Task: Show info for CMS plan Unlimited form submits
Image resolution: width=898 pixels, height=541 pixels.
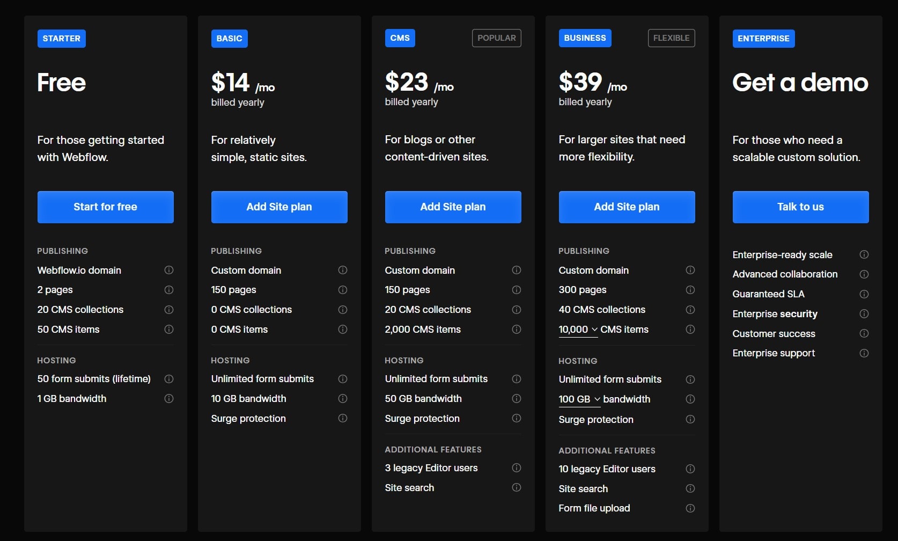Action: point(517,379)
